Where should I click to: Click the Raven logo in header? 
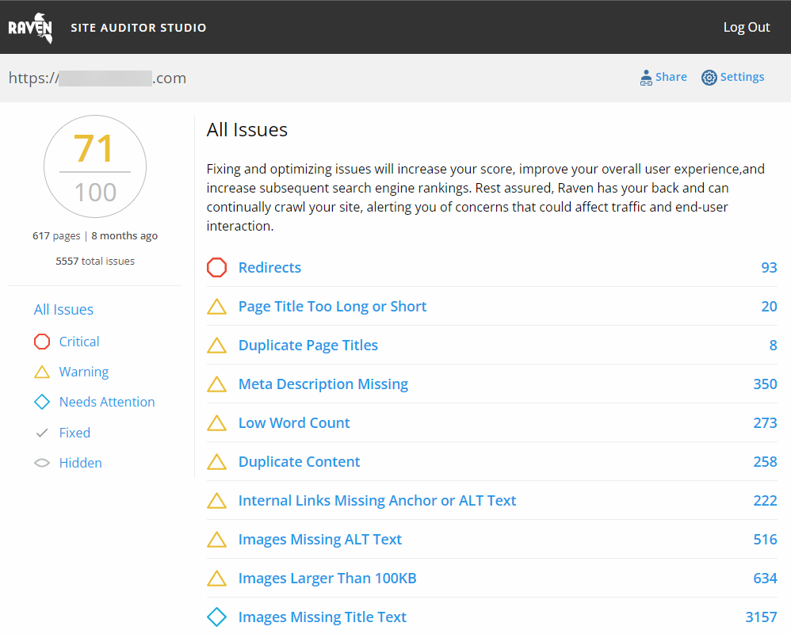[x=30, y=29]
